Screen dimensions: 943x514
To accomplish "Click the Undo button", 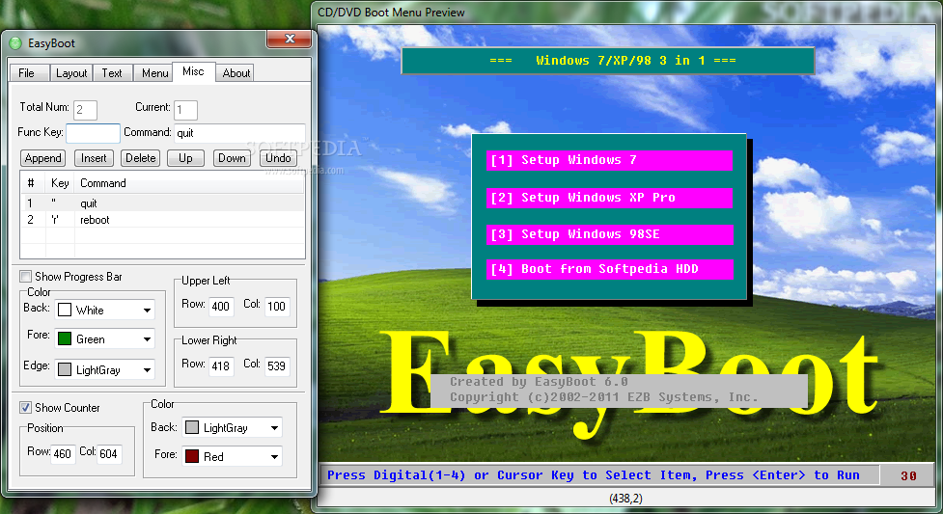I will point(278,158).
